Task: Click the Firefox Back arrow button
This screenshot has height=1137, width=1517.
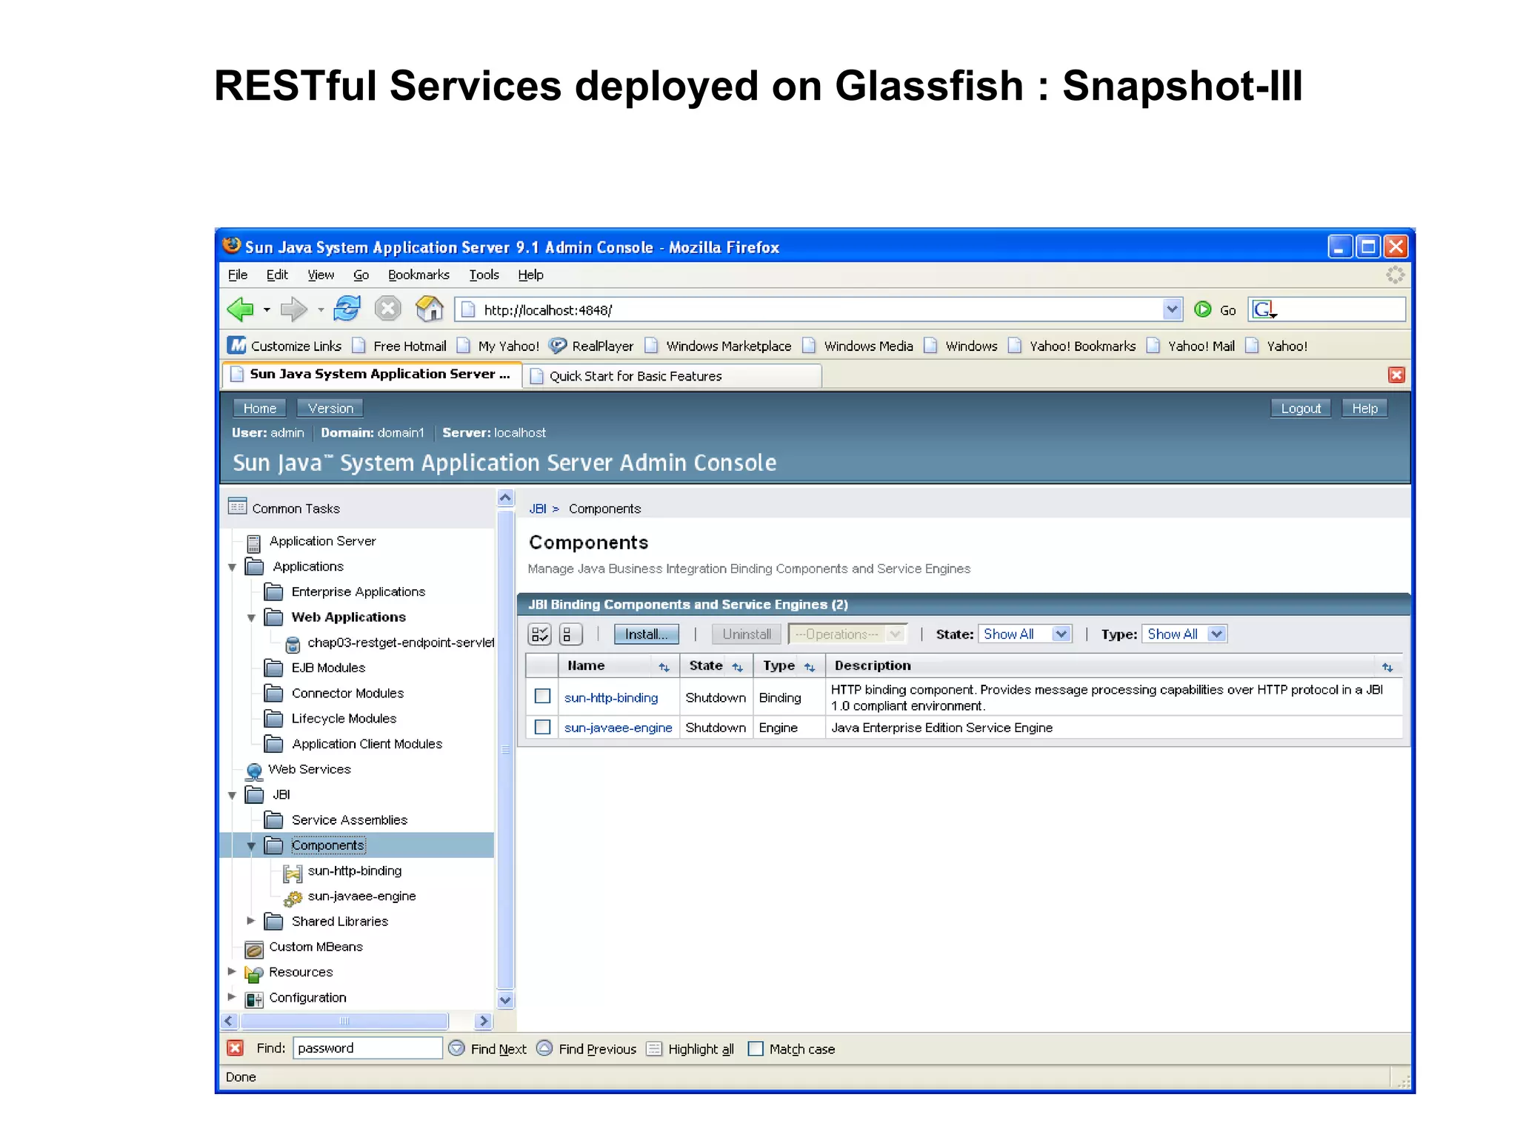Action: click(240, 309)
